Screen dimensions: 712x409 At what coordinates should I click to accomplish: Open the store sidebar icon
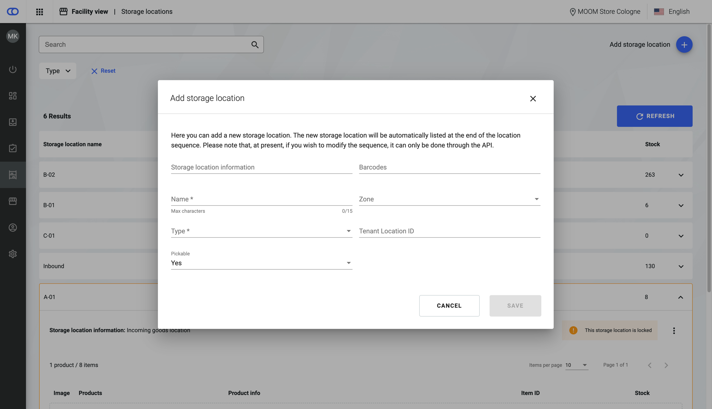point(13,201)
